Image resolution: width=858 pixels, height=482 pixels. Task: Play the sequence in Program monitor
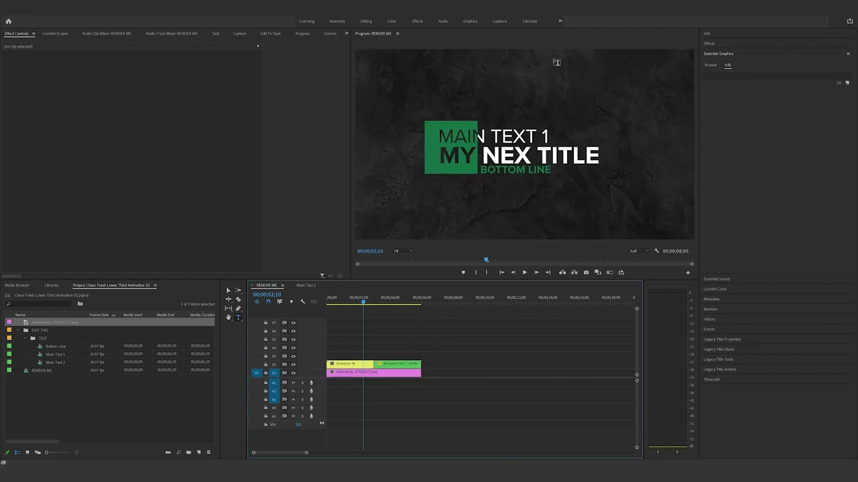pyautogui.click(x=524, y=272)
